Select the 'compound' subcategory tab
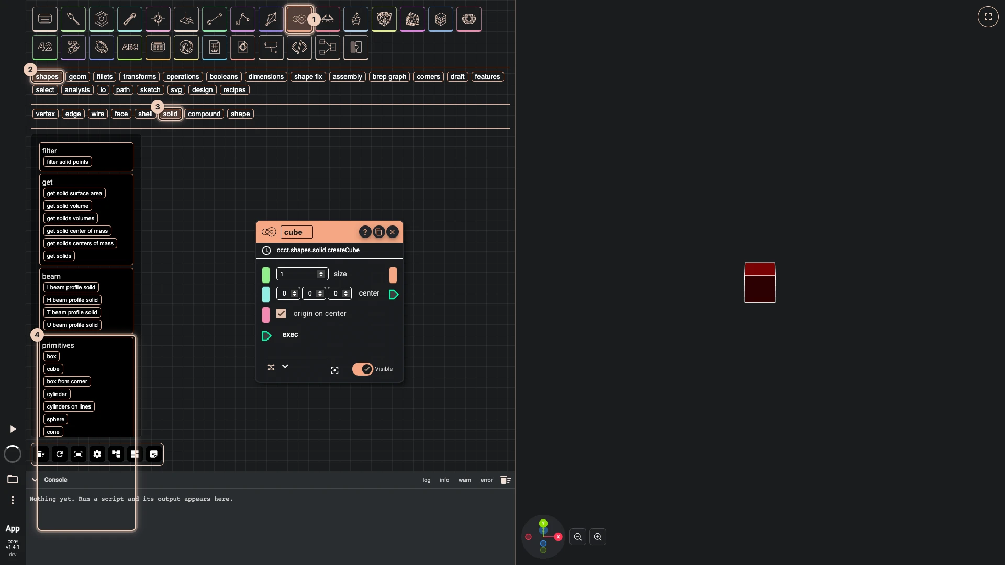The image size is (1005, 565). 204,114
